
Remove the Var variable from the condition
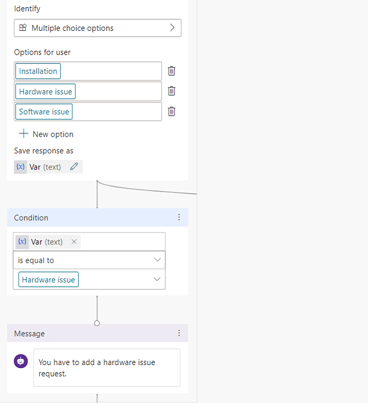pyautogui.click(x=74, y=242)
